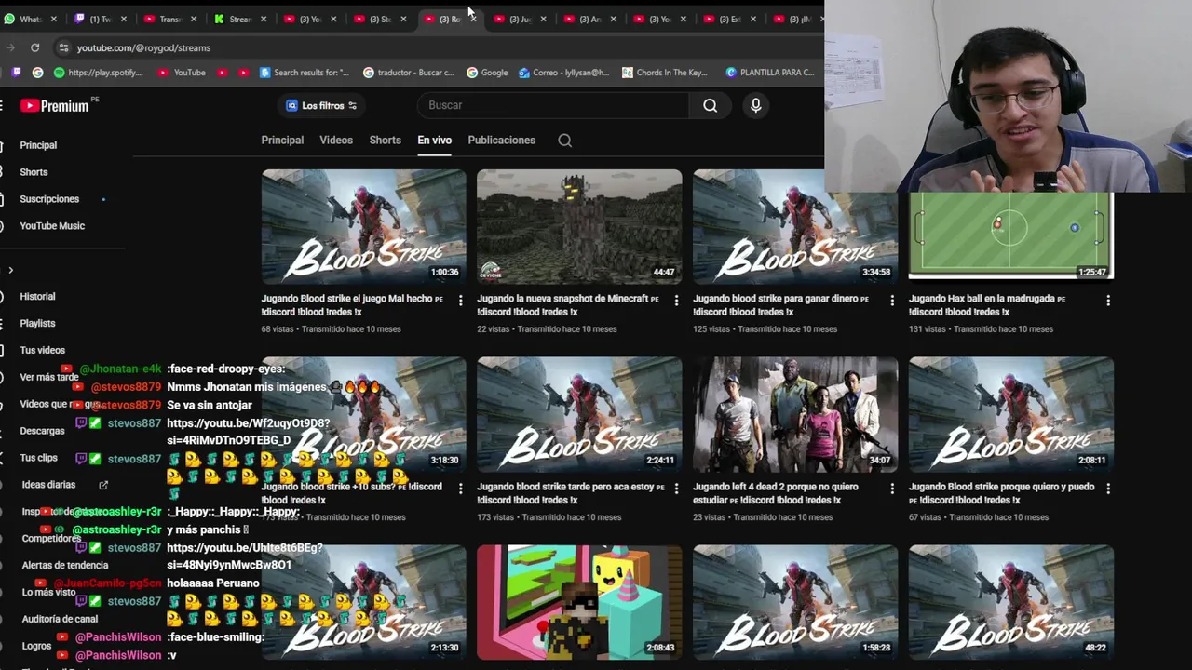Open the Spotify bookmark in bookmarks bar
This screenshot has height=670, width=1192.
pyautogui.click(x=99, y=72)
